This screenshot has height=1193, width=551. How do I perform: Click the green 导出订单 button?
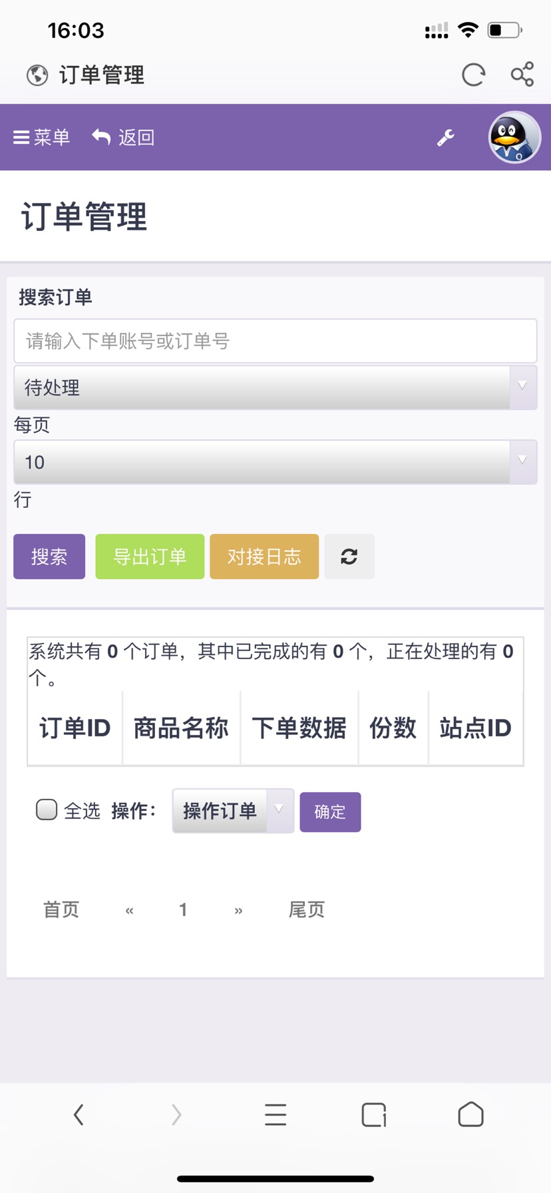(x=150, y=557)
